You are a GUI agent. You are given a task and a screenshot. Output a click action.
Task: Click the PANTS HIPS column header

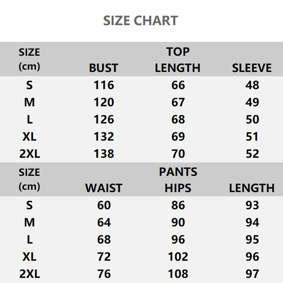tap(178, 180)
